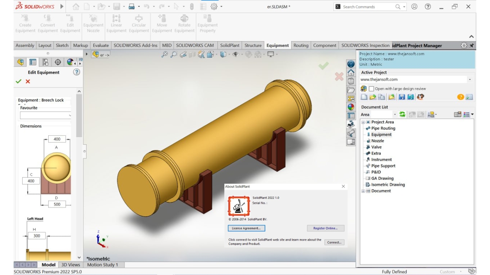Click the Edit Equipment ribbon command
The height and width of the screenshot is (275, 490).
click(x=70, y=24)
